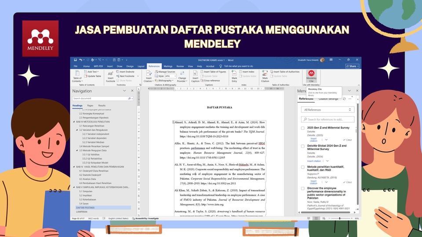Insert citation for 2025 Gen Z and Millennial Survey
422x237 pixels.
313,140
